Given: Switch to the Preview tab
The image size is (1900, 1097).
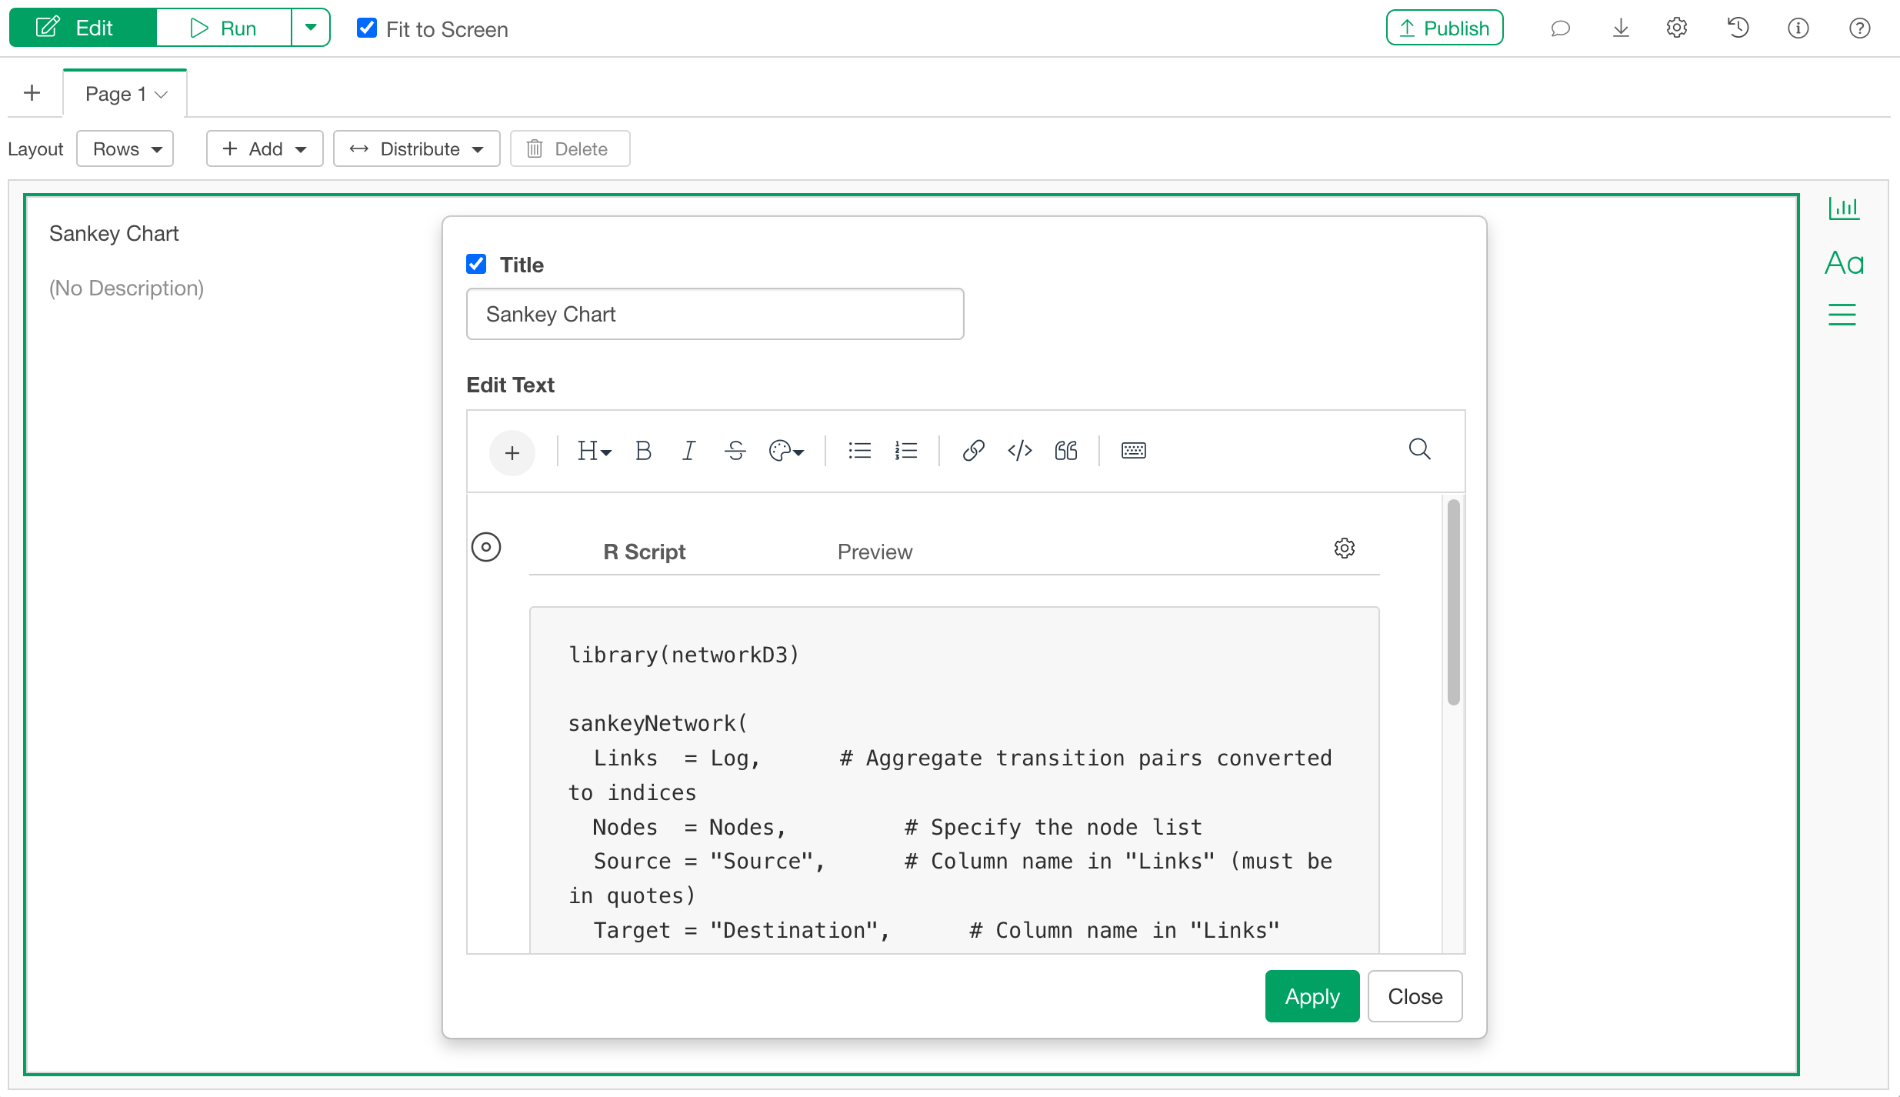Looking at the screenshot, I should (x=875, y=552).
